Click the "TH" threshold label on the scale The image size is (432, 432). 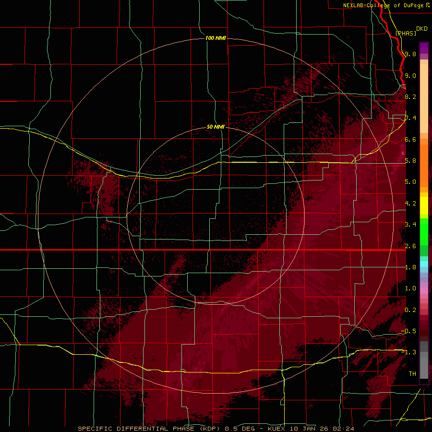click(x=412, y=373)
